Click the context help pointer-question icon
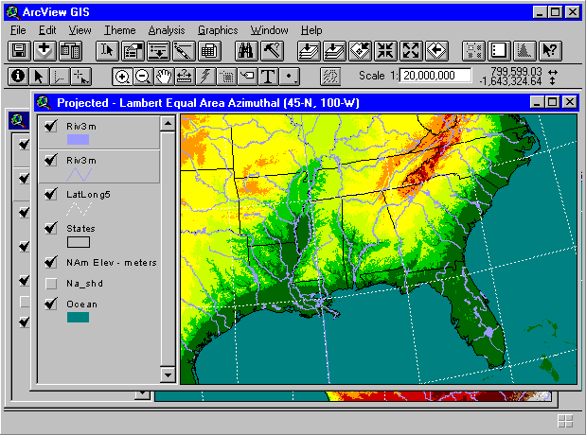This screenshot has width=586, height=435. pos(550,51)
